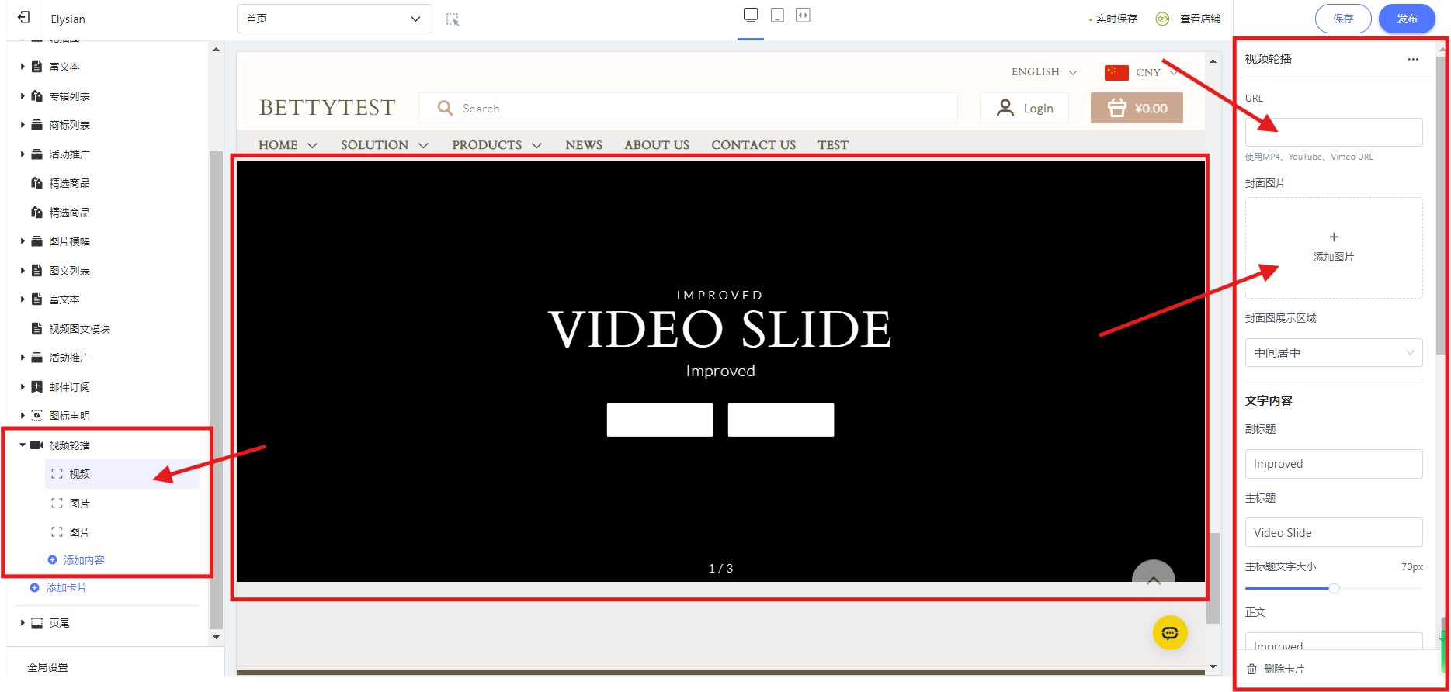
Task: Click the 发布 publish button
Action: (x=1406, y=19)
